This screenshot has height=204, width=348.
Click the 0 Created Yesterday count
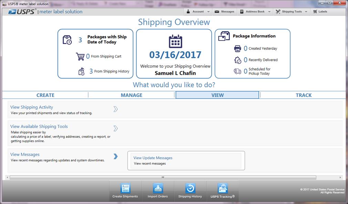pyautogui.click(x=245, y=48)
